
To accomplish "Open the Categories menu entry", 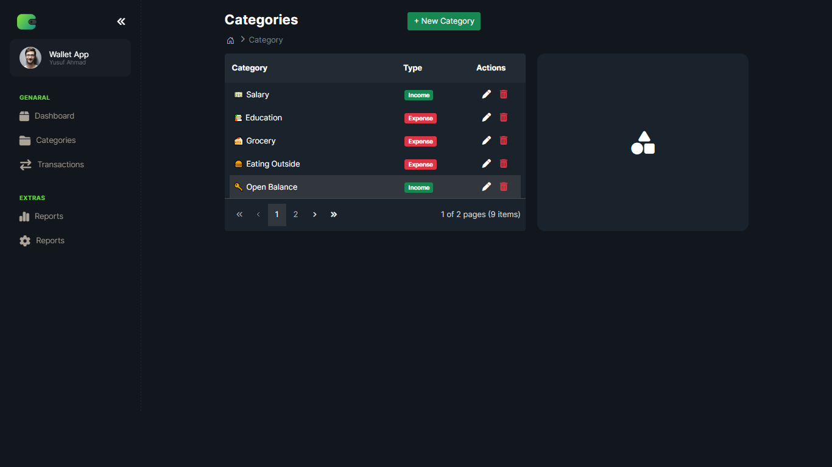I will tap(55, 140).
